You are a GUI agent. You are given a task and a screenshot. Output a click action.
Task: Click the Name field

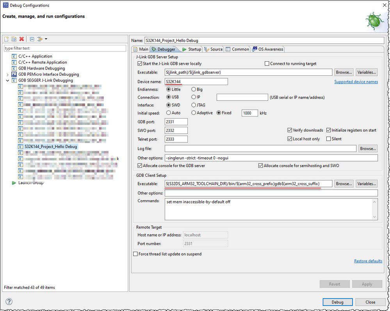[264, 41]
